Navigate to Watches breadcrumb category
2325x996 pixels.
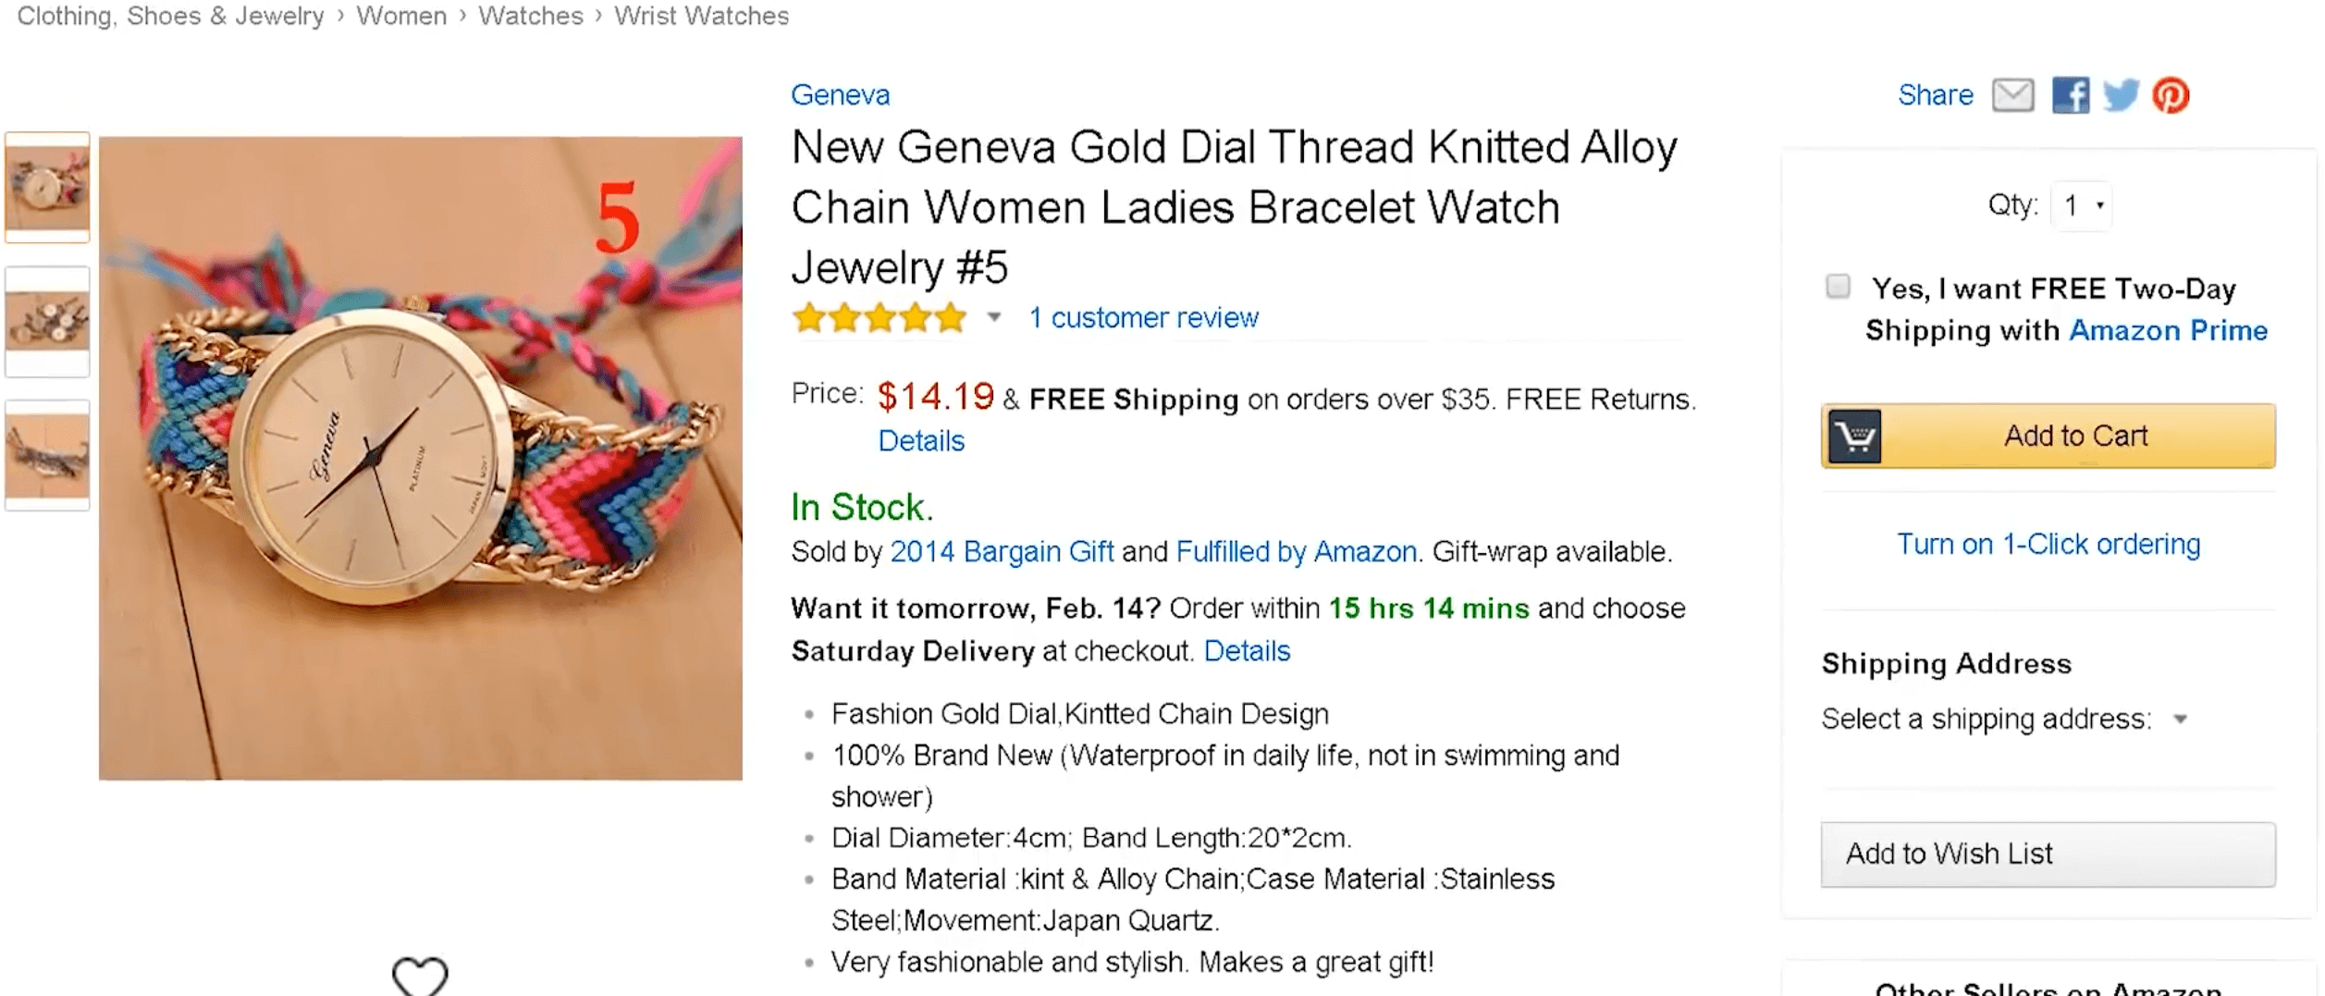coord(531,16)
